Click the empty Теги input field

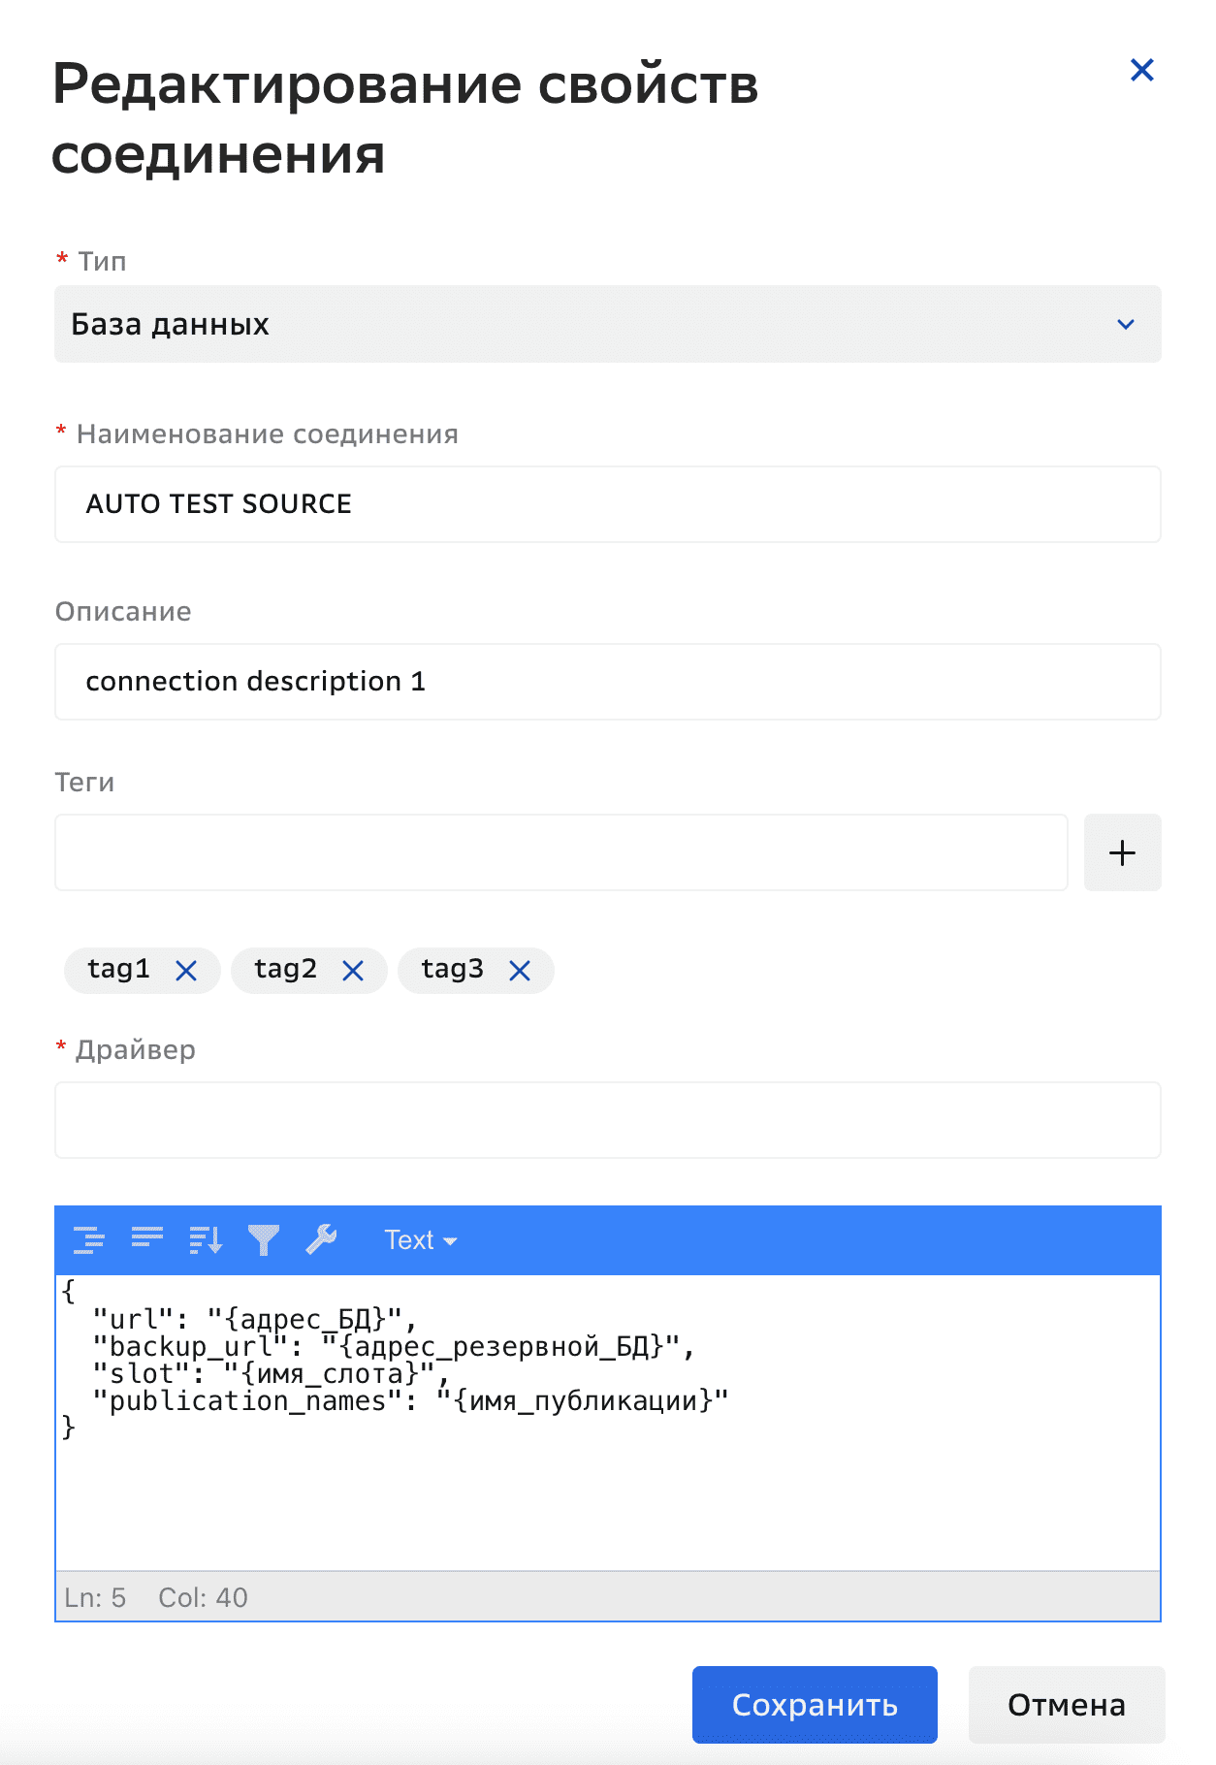(560, 852)
